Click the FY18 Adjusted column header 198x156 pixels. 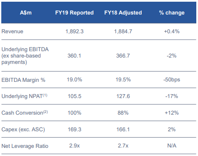click(x=123, y=13)
